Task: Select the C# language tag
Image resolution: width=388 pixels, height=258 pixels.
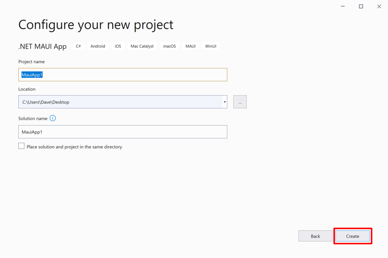Action: click(78, 46)
